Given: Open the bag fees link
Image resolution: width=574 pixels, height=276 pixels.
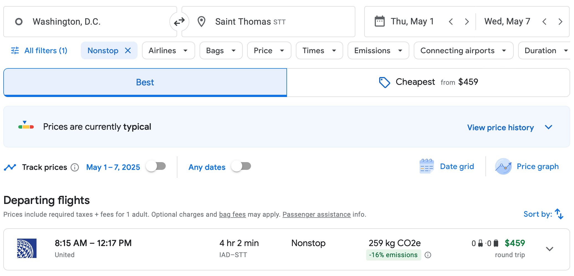Looking at the screenshot, I should (232, 214).
